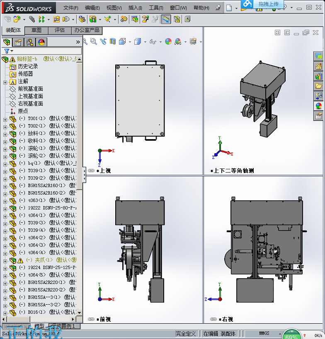Screen dimensions: 325x339
Task: Click the MMGS unit system status button
Action: coord(264,333)
